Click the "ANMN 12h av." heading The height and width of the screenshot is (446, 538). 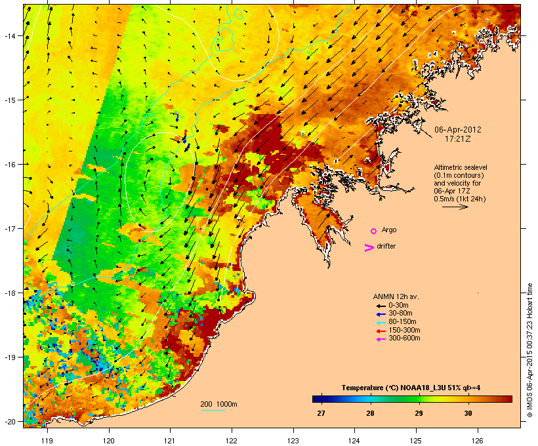coord(396,296)
